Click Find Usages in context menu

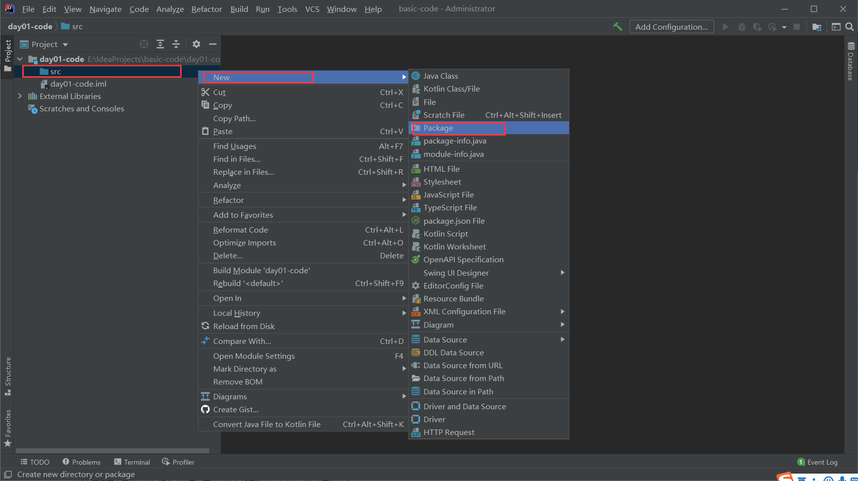(x=303, y=146)
